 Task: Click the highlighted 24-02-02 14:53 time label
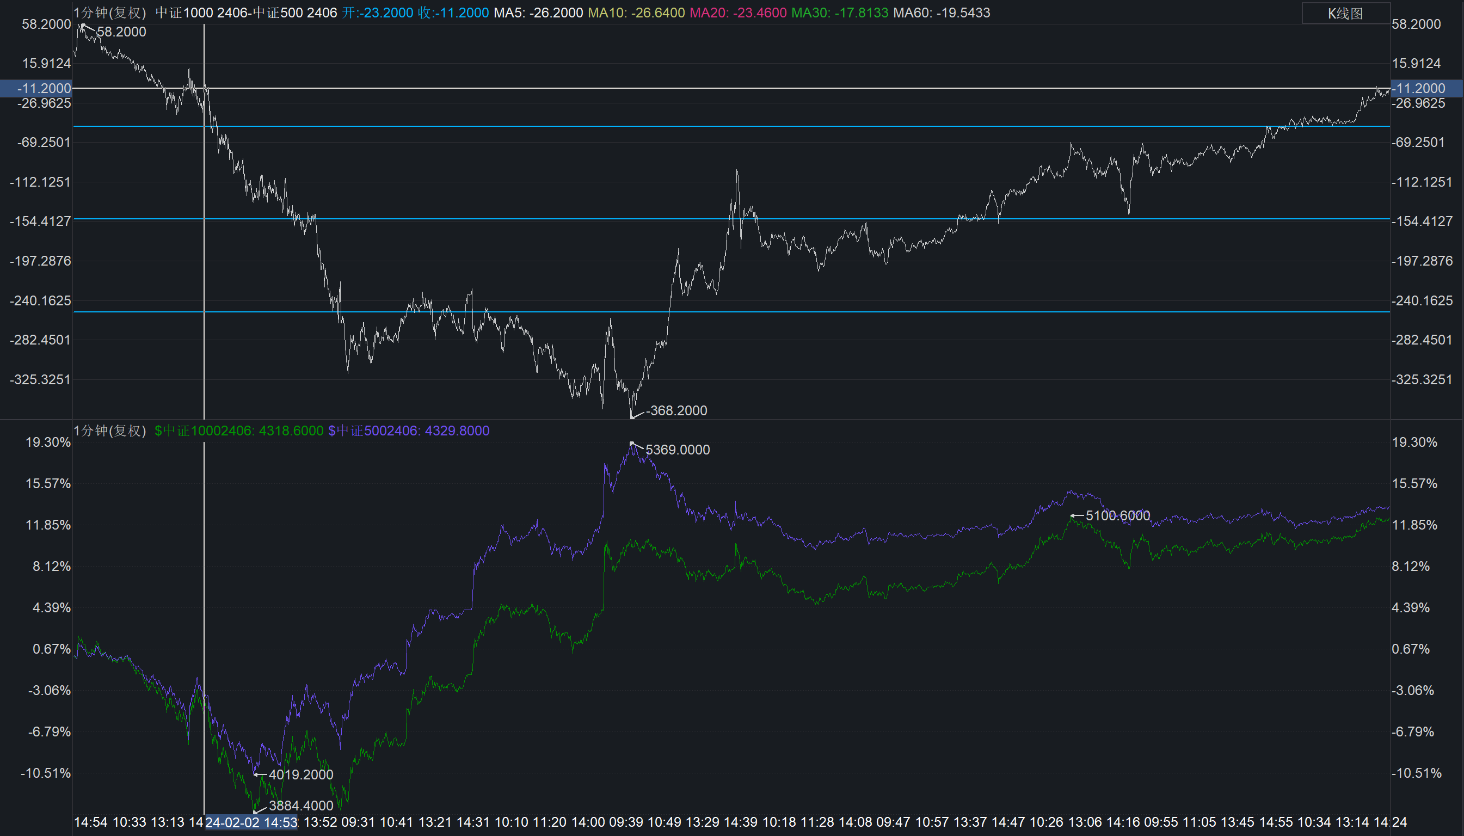pyautogui.click(x=251, y=822)
